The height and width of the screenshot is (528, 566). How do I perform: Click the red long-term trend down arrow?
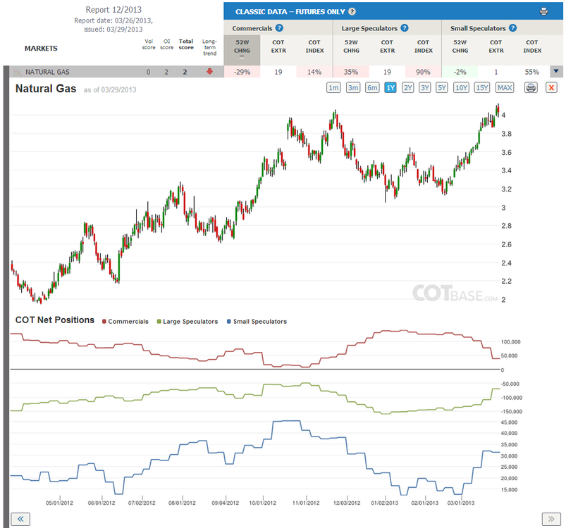click(x=209, y=72)
